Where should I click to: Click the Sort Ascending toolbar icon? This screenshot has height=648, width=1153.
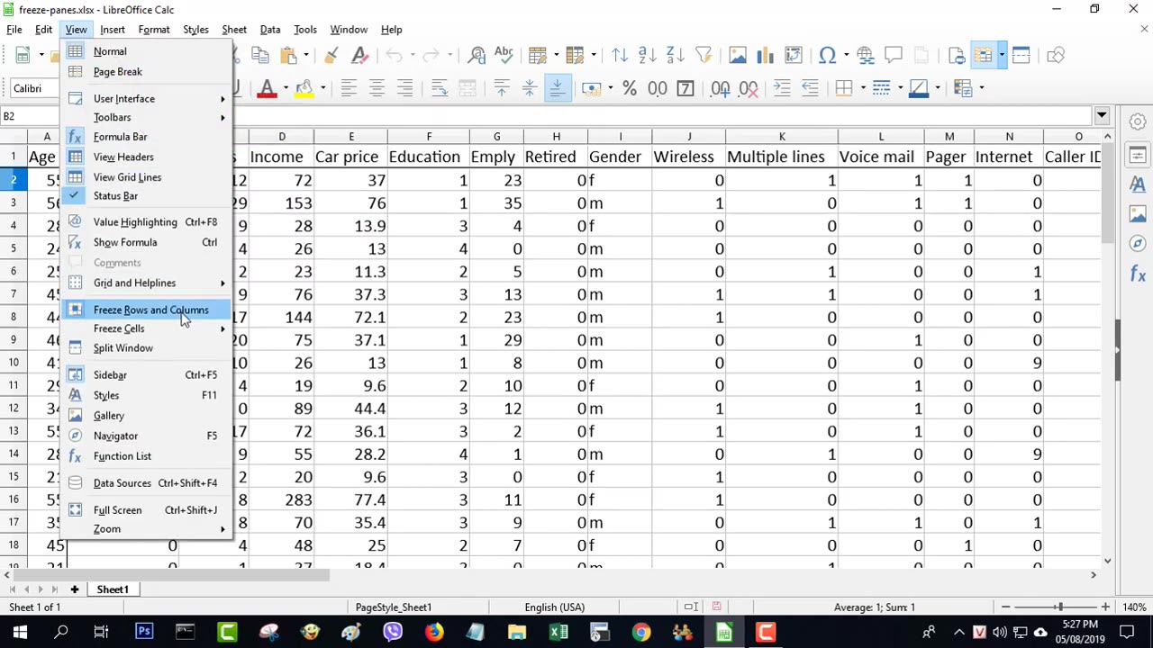647,56
